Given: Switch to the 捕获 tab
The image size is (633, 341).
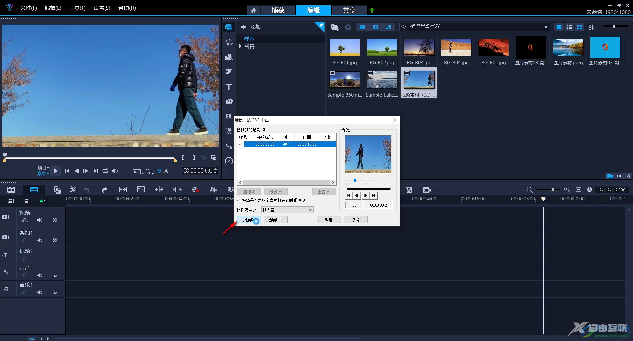Looking at the screenshot, I should (x=278, y=10).
